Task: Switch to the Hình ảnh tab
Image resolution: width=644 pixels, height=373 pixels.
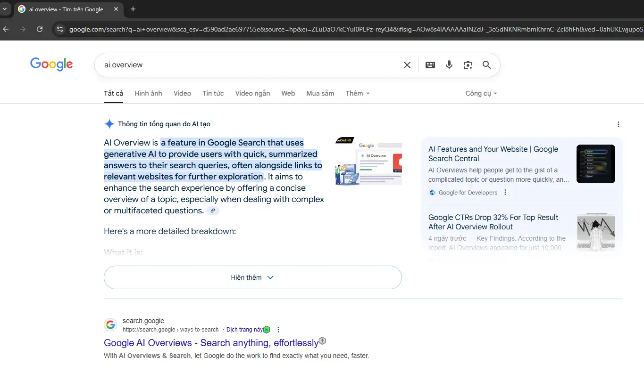Action: [148, 93]
